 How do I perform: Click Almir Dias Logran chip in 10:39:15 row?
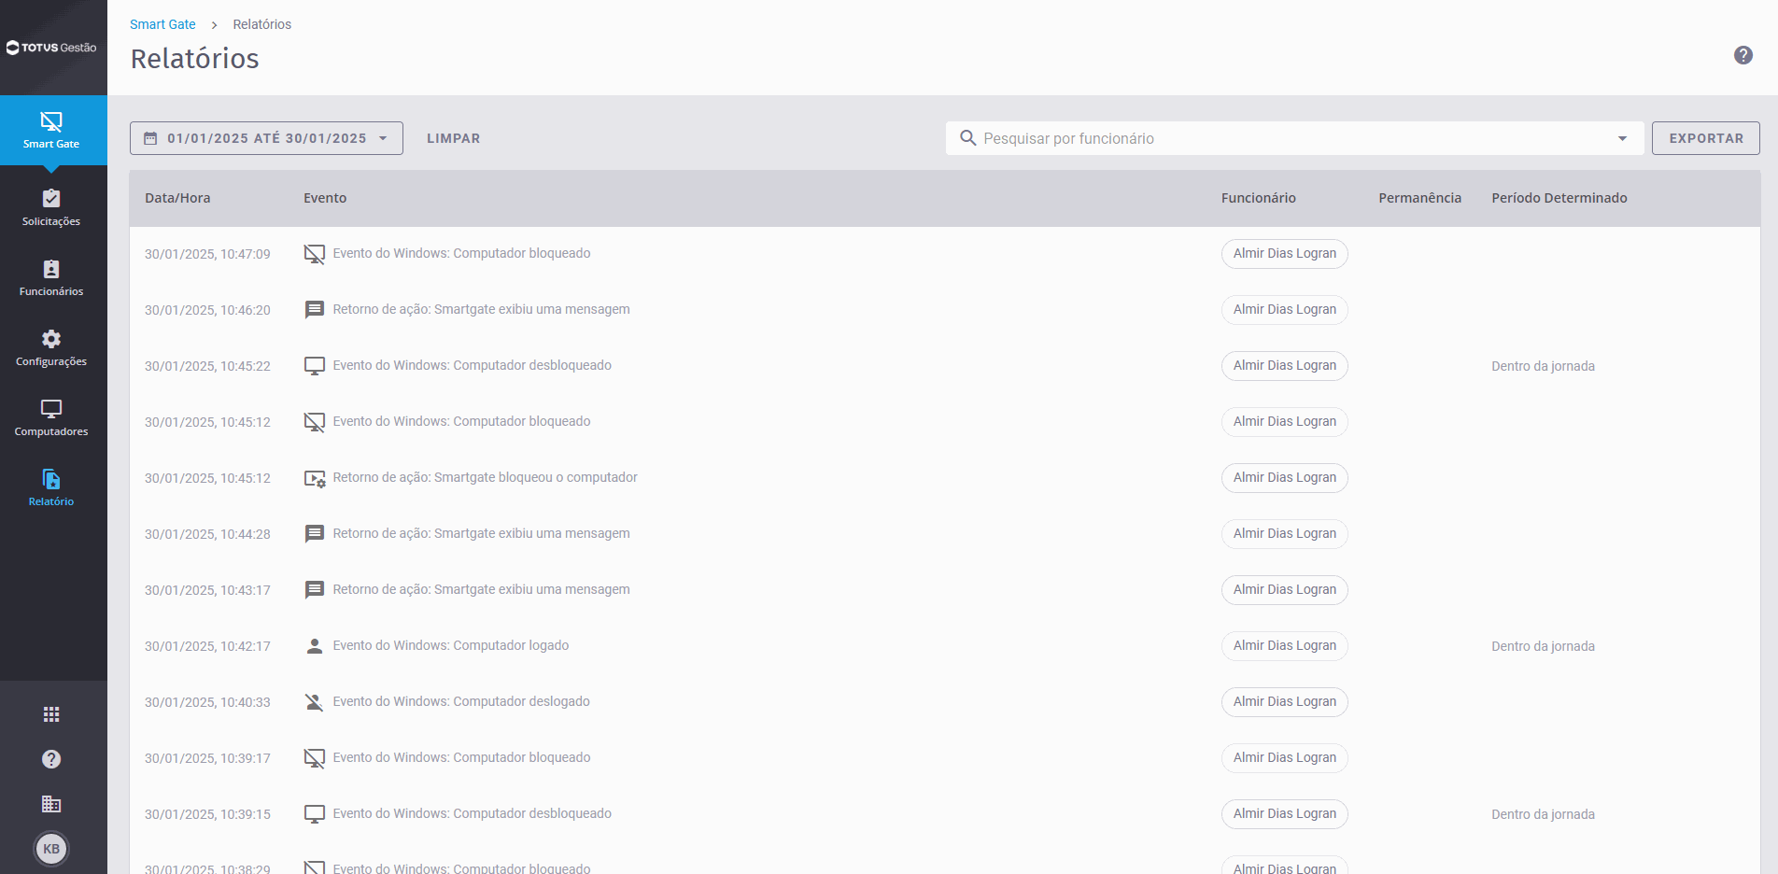pyautogui.click(x=1285, y=814)
